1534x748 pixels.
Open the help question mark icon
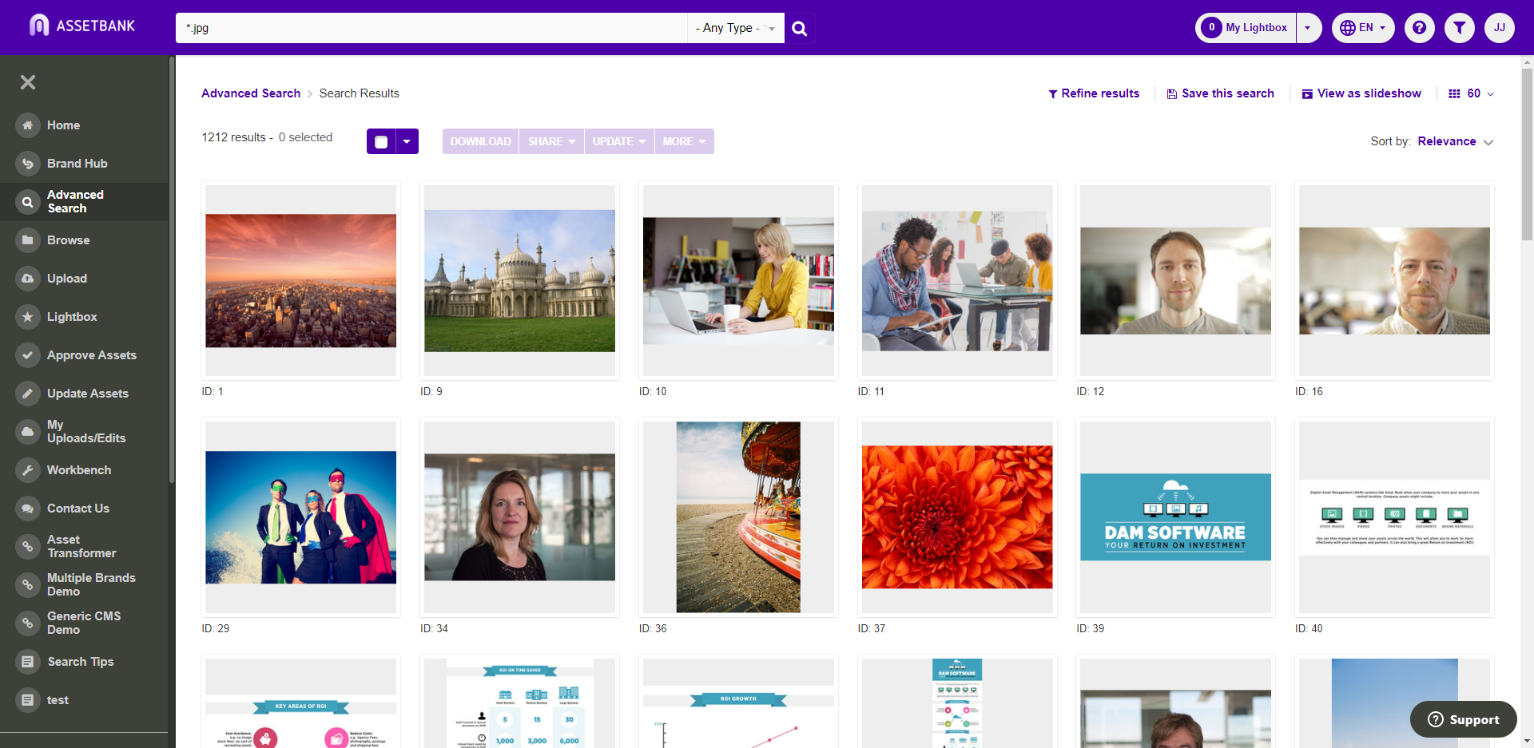coord(1419,28)
